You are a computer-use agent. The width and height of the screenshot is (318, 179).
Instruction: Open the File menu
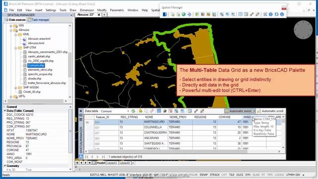pos(11,10)
